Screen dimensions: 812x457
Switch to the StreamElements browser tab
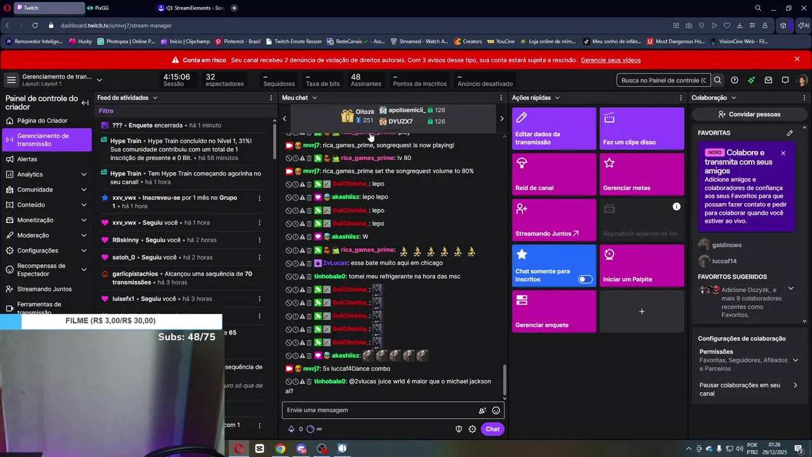coord(191,8)
